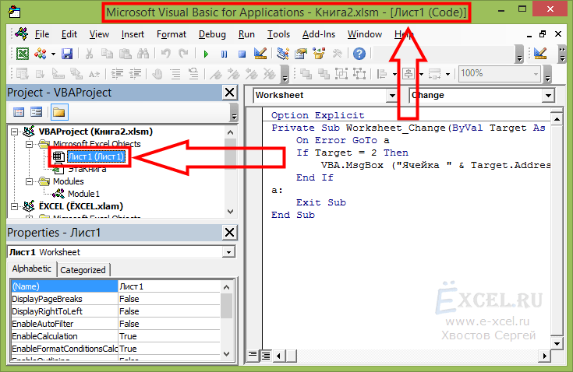Switch to Full Module View button

(x=266, y=355)
